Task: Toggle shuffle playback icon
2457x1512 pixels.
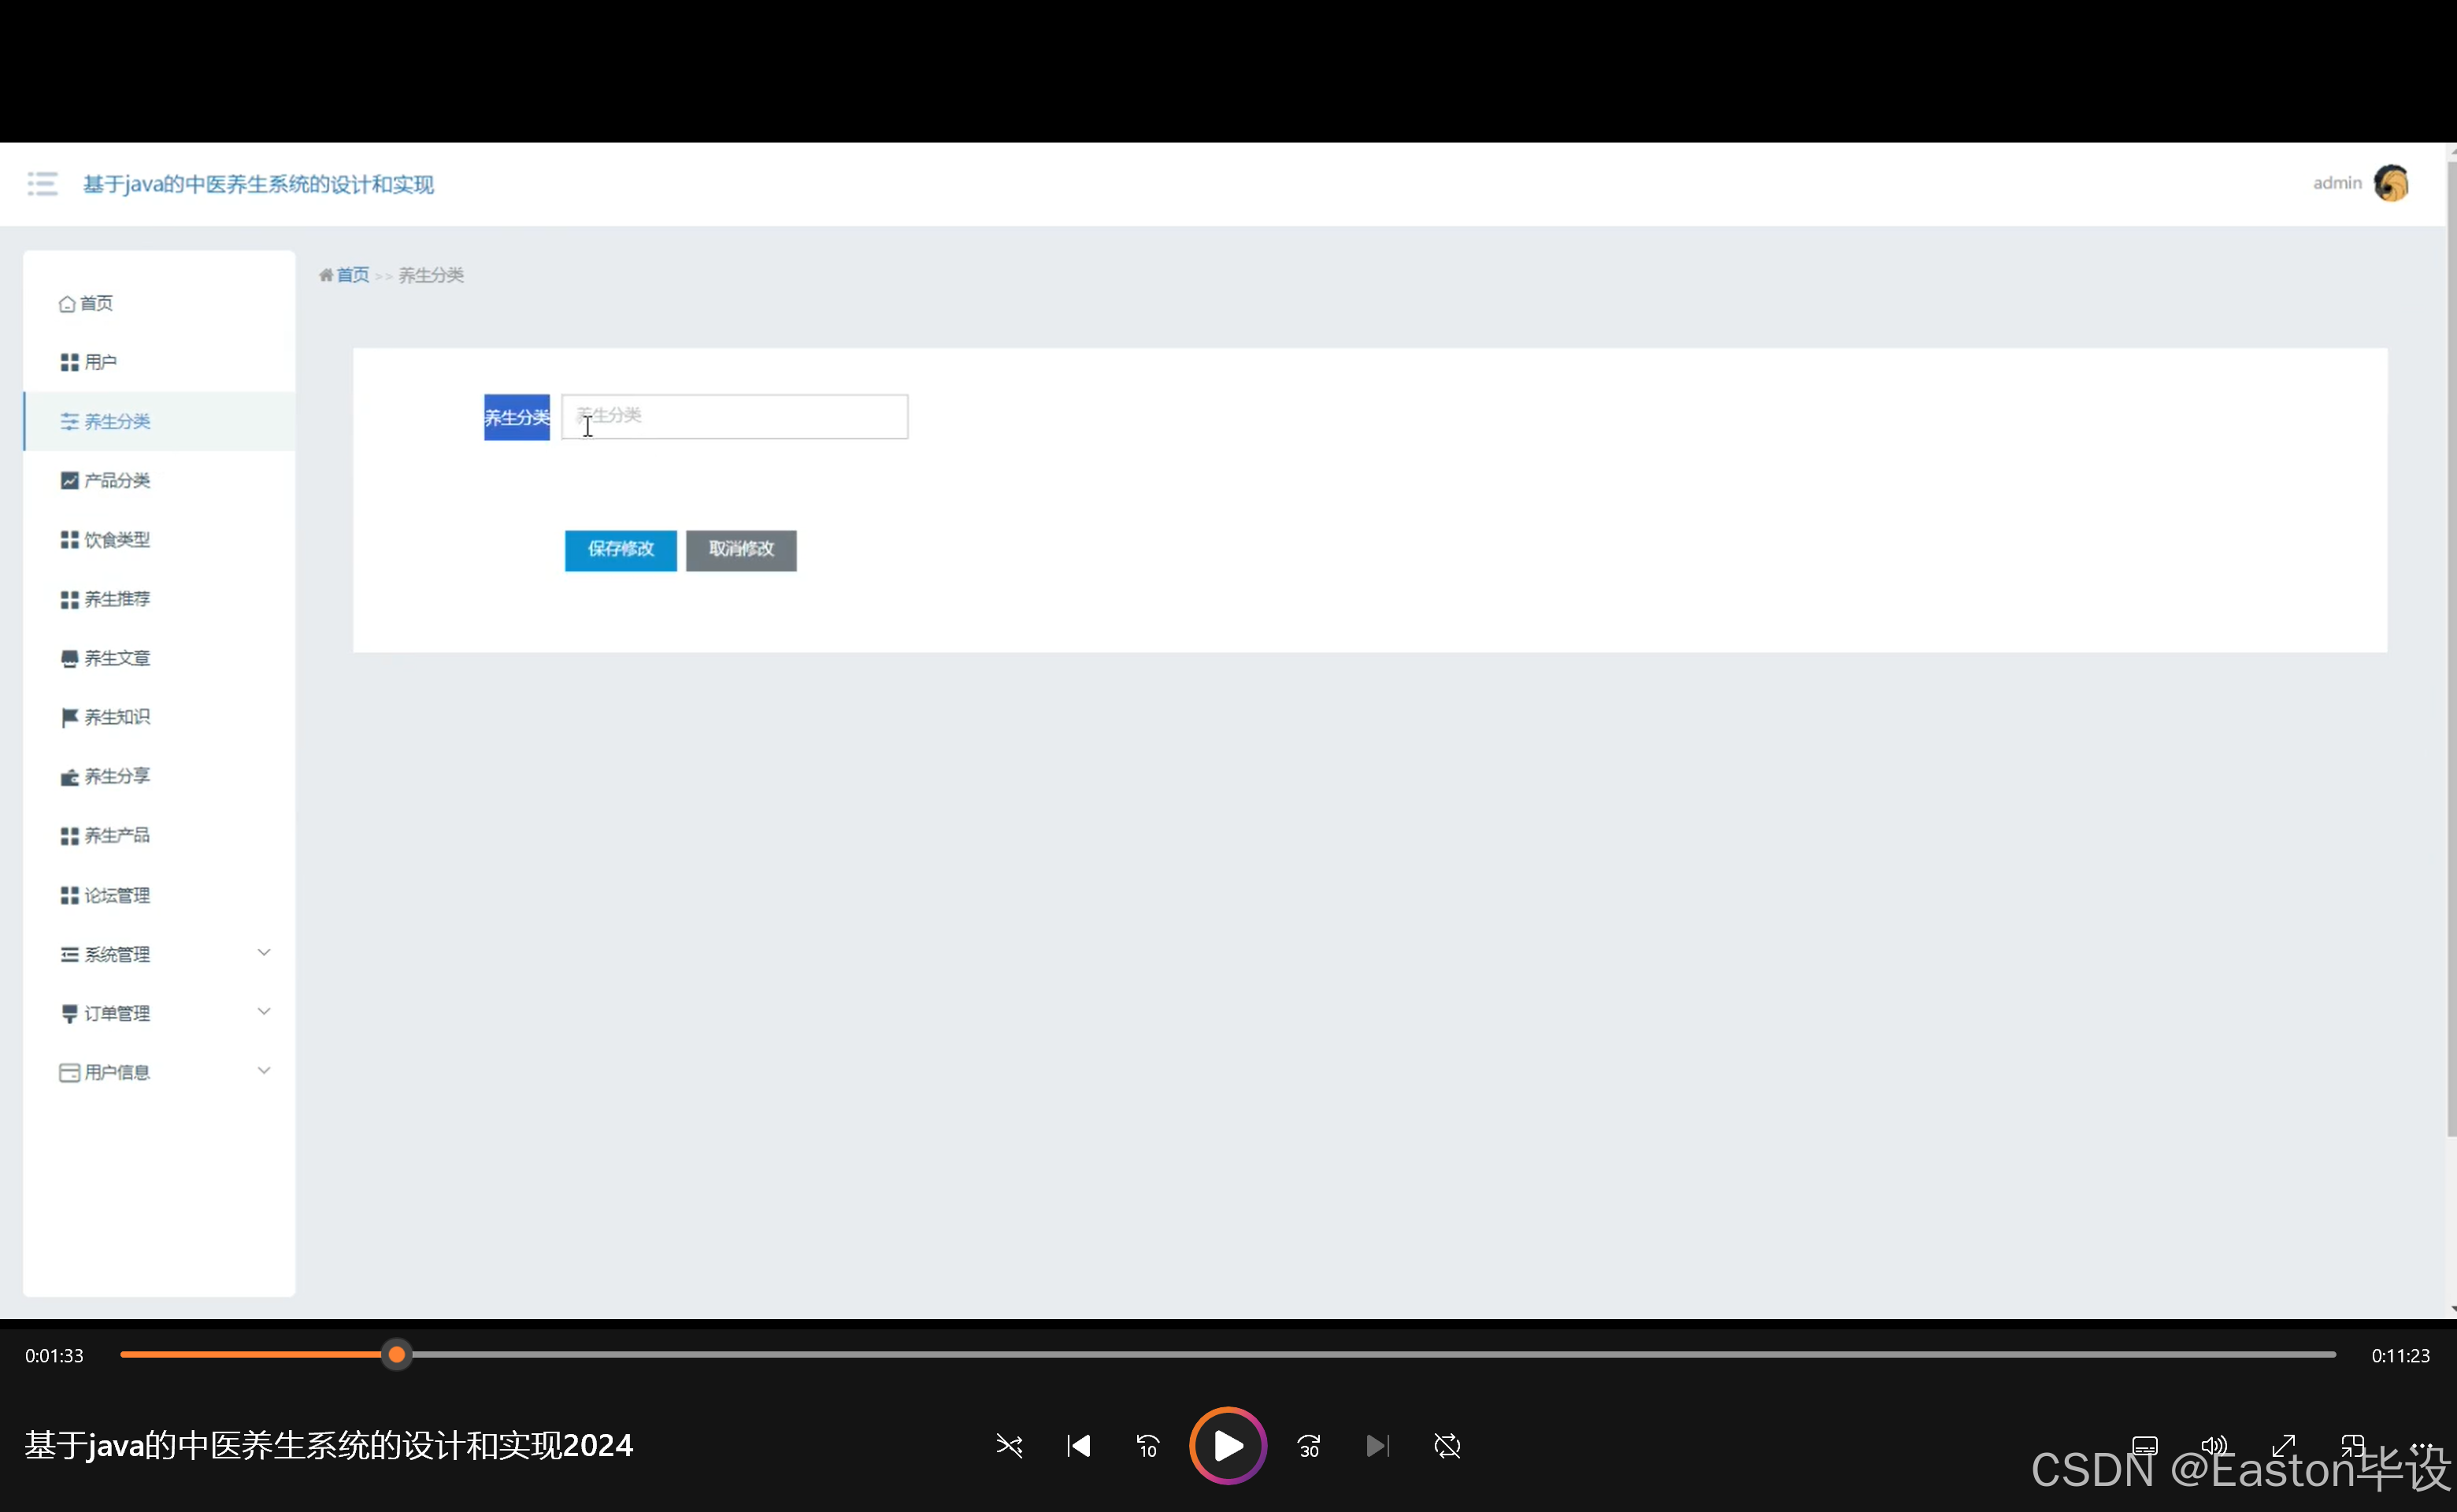Action: pyautogui.click(x=1009, y=1446)
